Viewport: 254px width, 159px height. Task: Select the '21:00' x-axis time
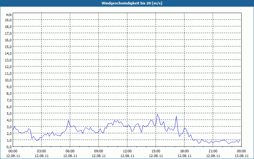213,151
